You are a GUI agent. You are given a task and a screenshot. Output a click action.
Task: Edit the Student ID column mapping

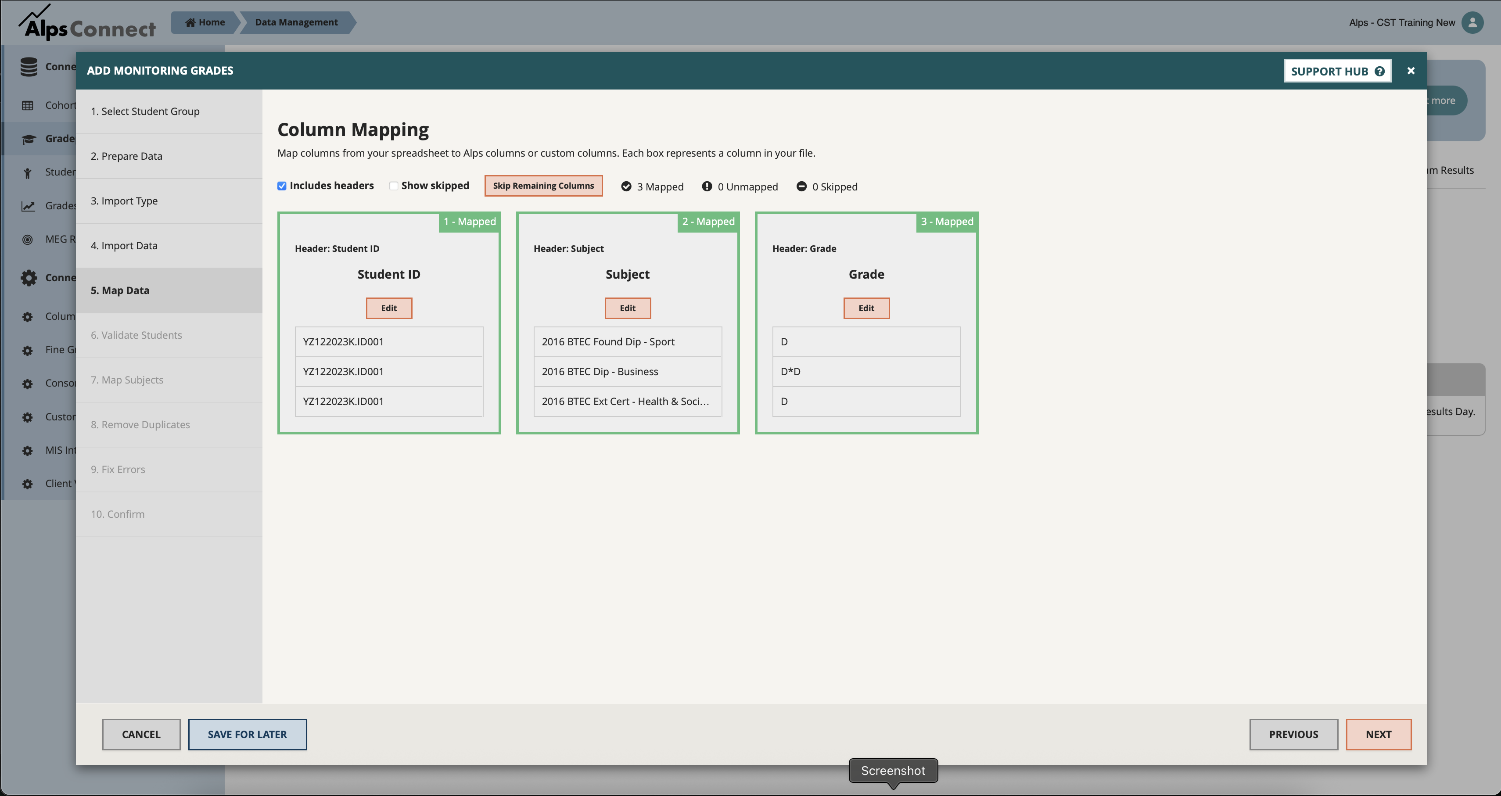click(x=389, y=308)
